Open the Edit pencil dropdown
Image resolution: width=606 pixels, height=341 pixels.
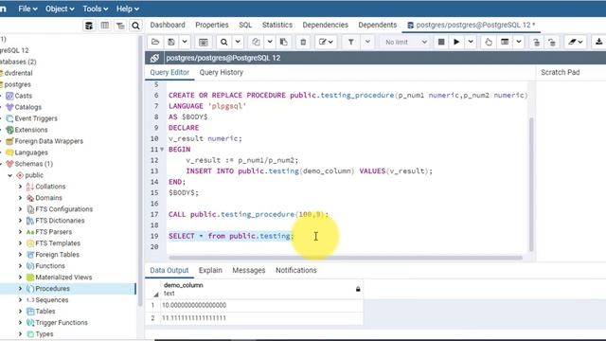click(x=326, y=42)
